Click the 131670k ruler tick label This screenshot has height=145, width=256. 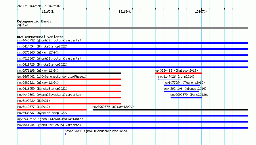coord(201,12)
